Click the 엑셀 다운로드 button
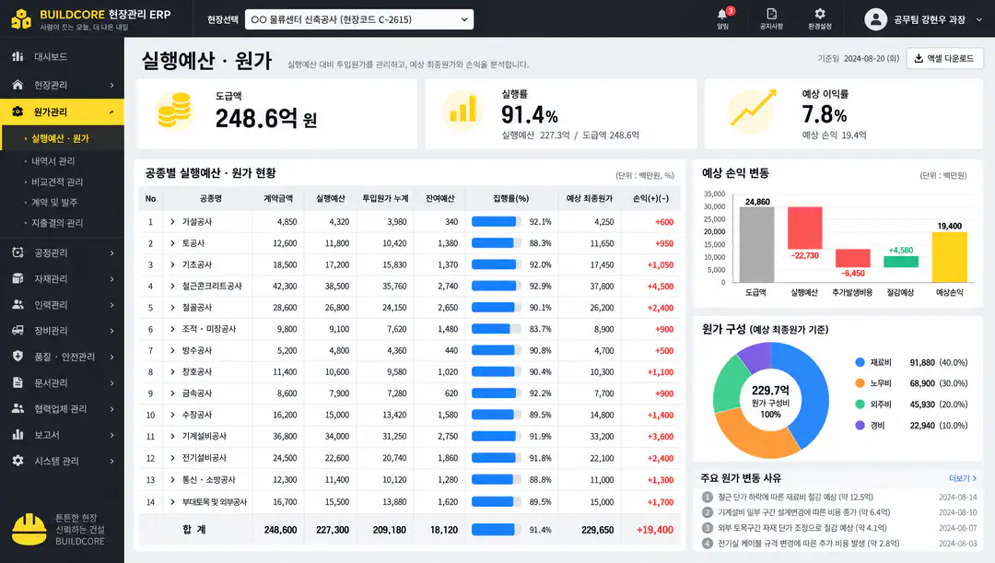Image resolution: width=995 pixels, height=563 pixels. click(945, 58)
